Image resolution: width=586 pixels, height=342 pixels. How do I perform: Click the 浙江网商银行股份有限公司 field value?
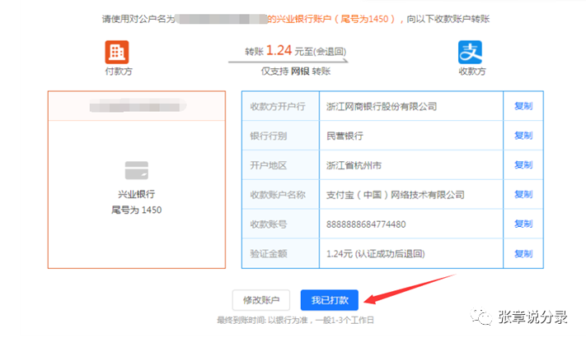tap(381, 106)
